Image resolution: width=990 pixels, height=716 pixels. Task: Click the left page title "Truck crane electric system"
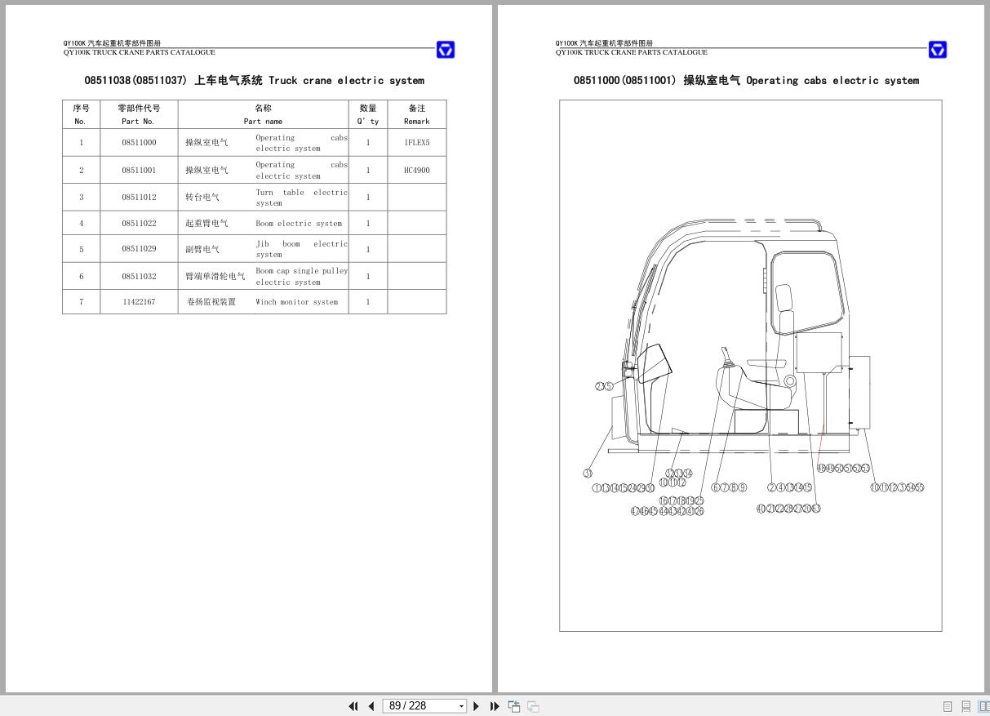(x=346, y=81)
